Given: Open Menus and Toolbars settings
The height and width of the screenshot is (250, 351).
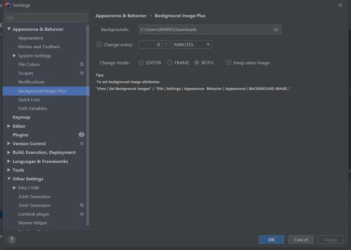Looking at the screenshot, I should tap(39, 47).
